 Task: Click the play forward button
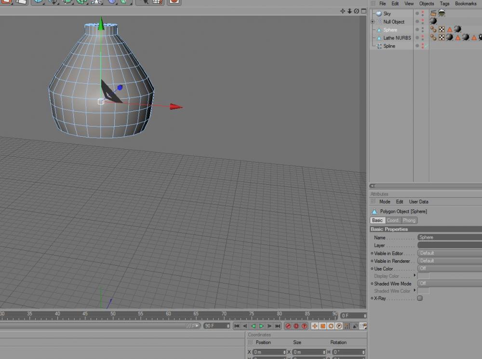point(262,326)
